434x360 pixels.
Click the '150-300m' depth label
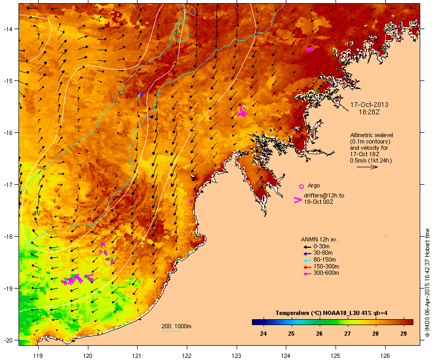[x=326, y=266]
